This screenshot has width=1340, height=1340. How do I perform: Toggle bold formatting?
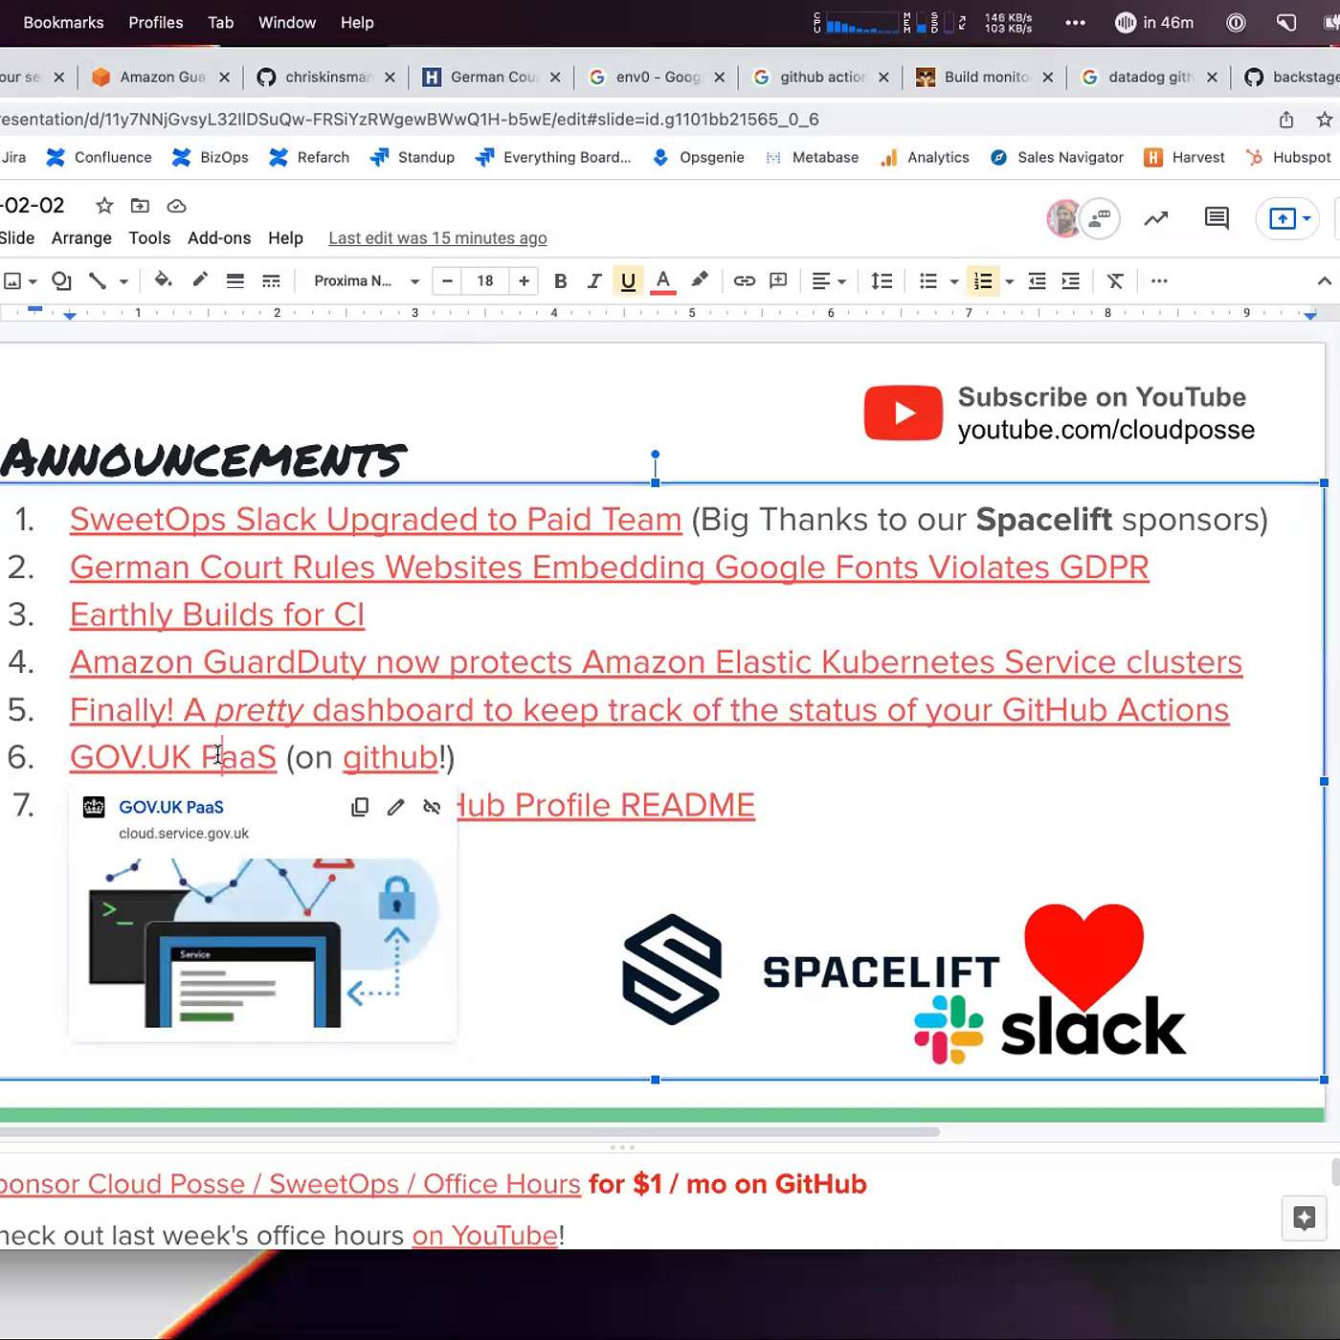tap(560, 280)
